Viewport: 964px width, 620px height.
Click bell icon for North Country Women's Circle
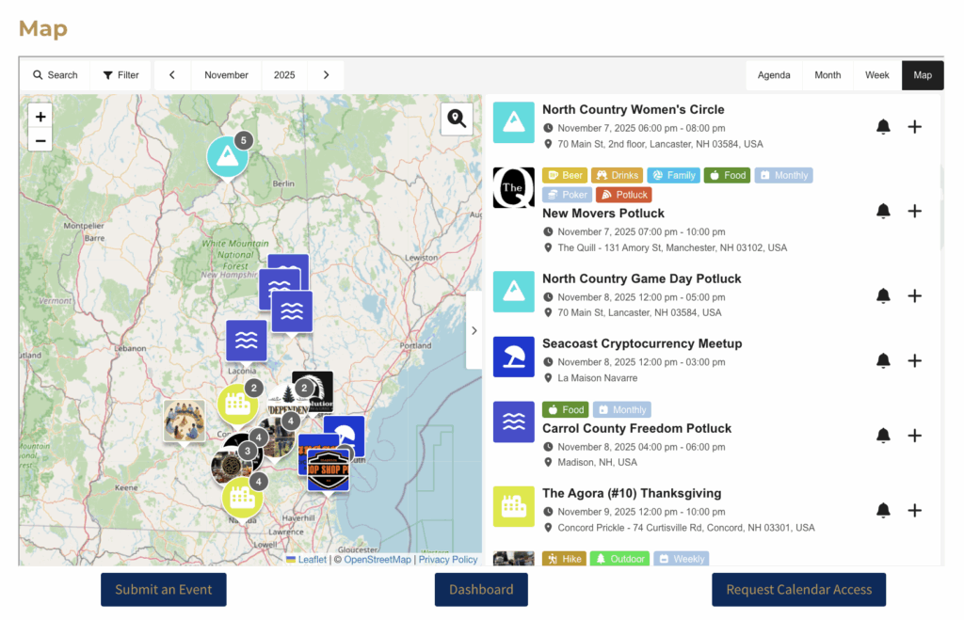883,127
